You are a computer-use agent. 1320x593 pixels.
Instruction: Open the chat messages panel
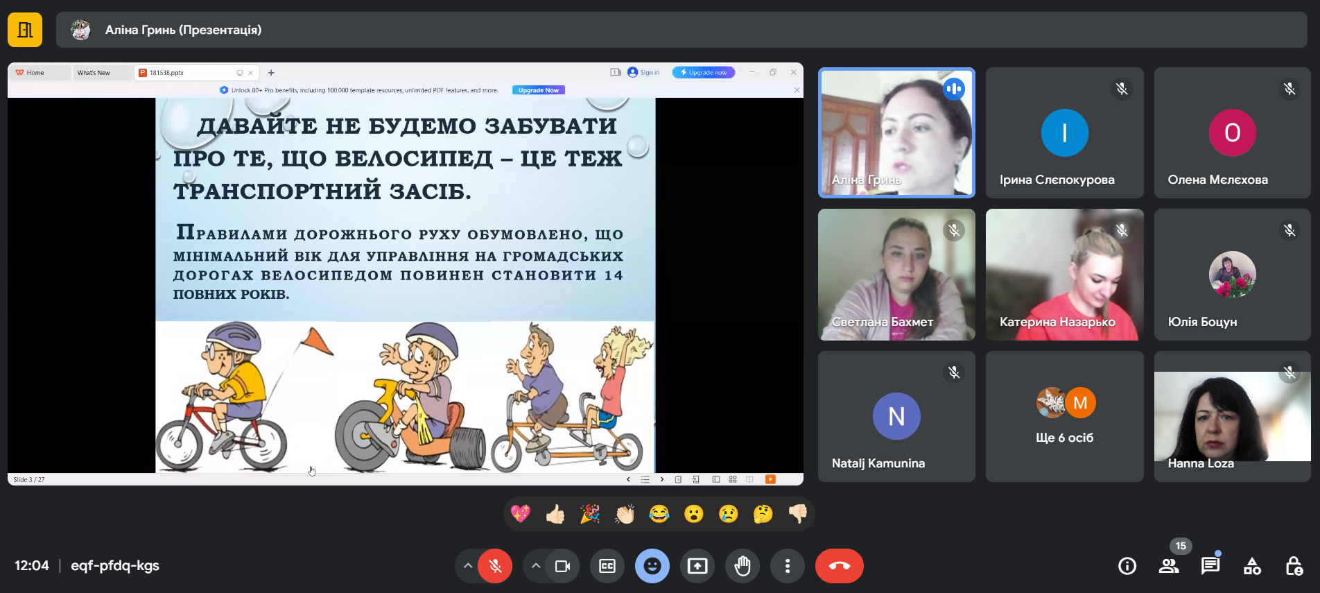click(x=1210, y=566)
